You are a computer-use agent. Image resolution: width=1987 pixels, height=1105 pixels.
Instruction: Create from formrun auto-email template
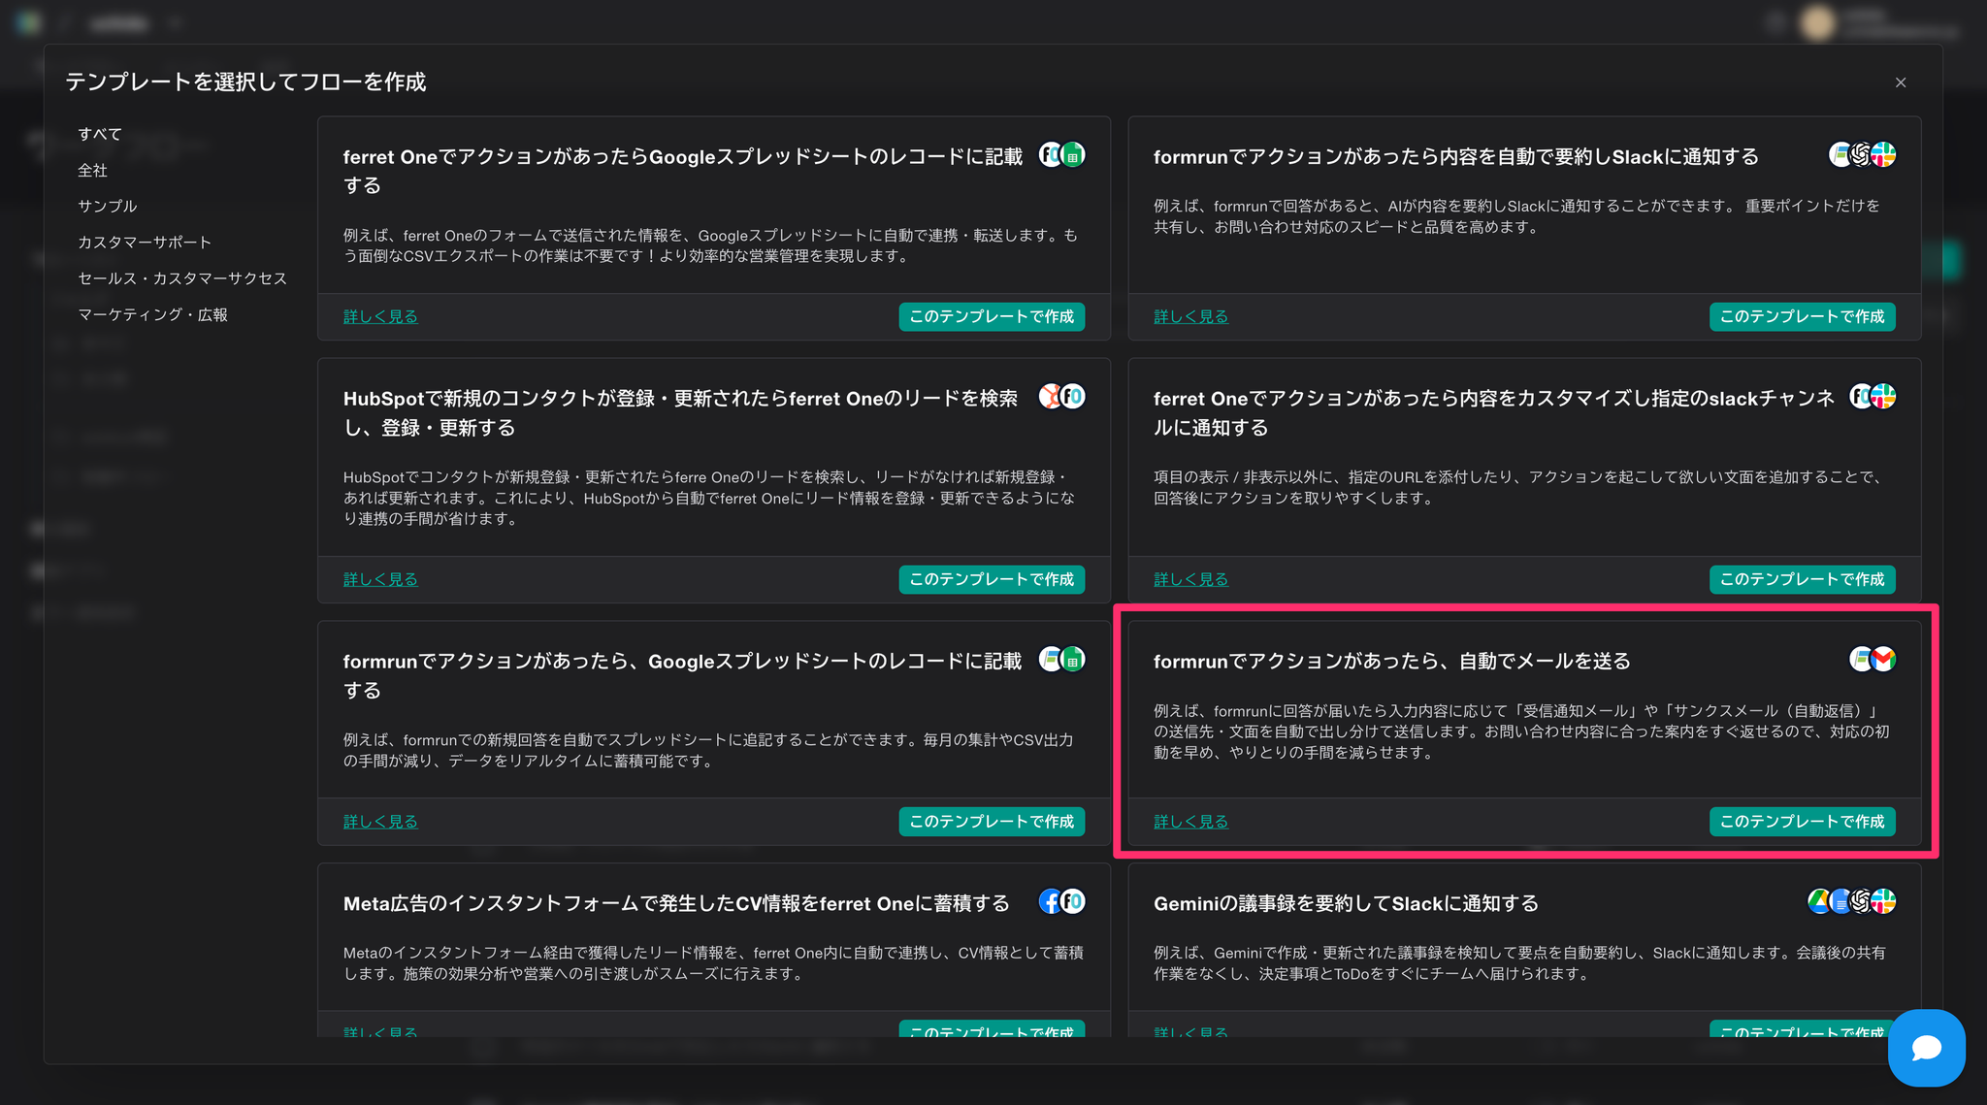point(1802,822)
